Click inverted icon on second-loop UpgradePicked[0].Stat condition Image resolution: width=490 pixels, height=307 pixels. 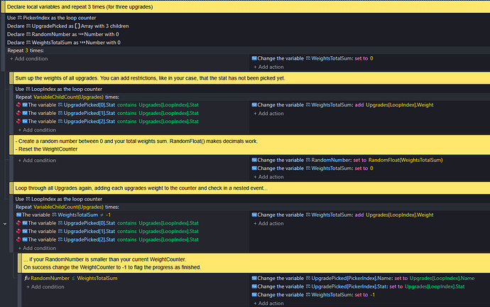coord(18,223)
